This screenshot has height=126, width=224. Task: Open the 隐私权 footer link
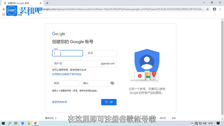pos(163,118)
